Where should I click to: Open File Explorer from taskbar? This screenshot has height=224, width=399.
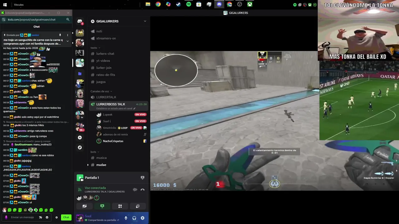[148, 4]
